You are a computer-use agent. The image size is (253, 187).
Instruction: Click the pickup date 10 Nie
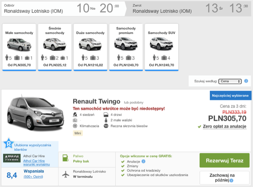click(x=86, y=8)
